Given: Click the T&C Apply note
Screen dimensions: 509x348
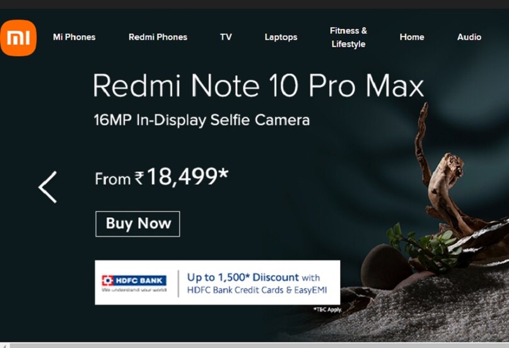Looking at the screenshot, I should click(327, 310).
